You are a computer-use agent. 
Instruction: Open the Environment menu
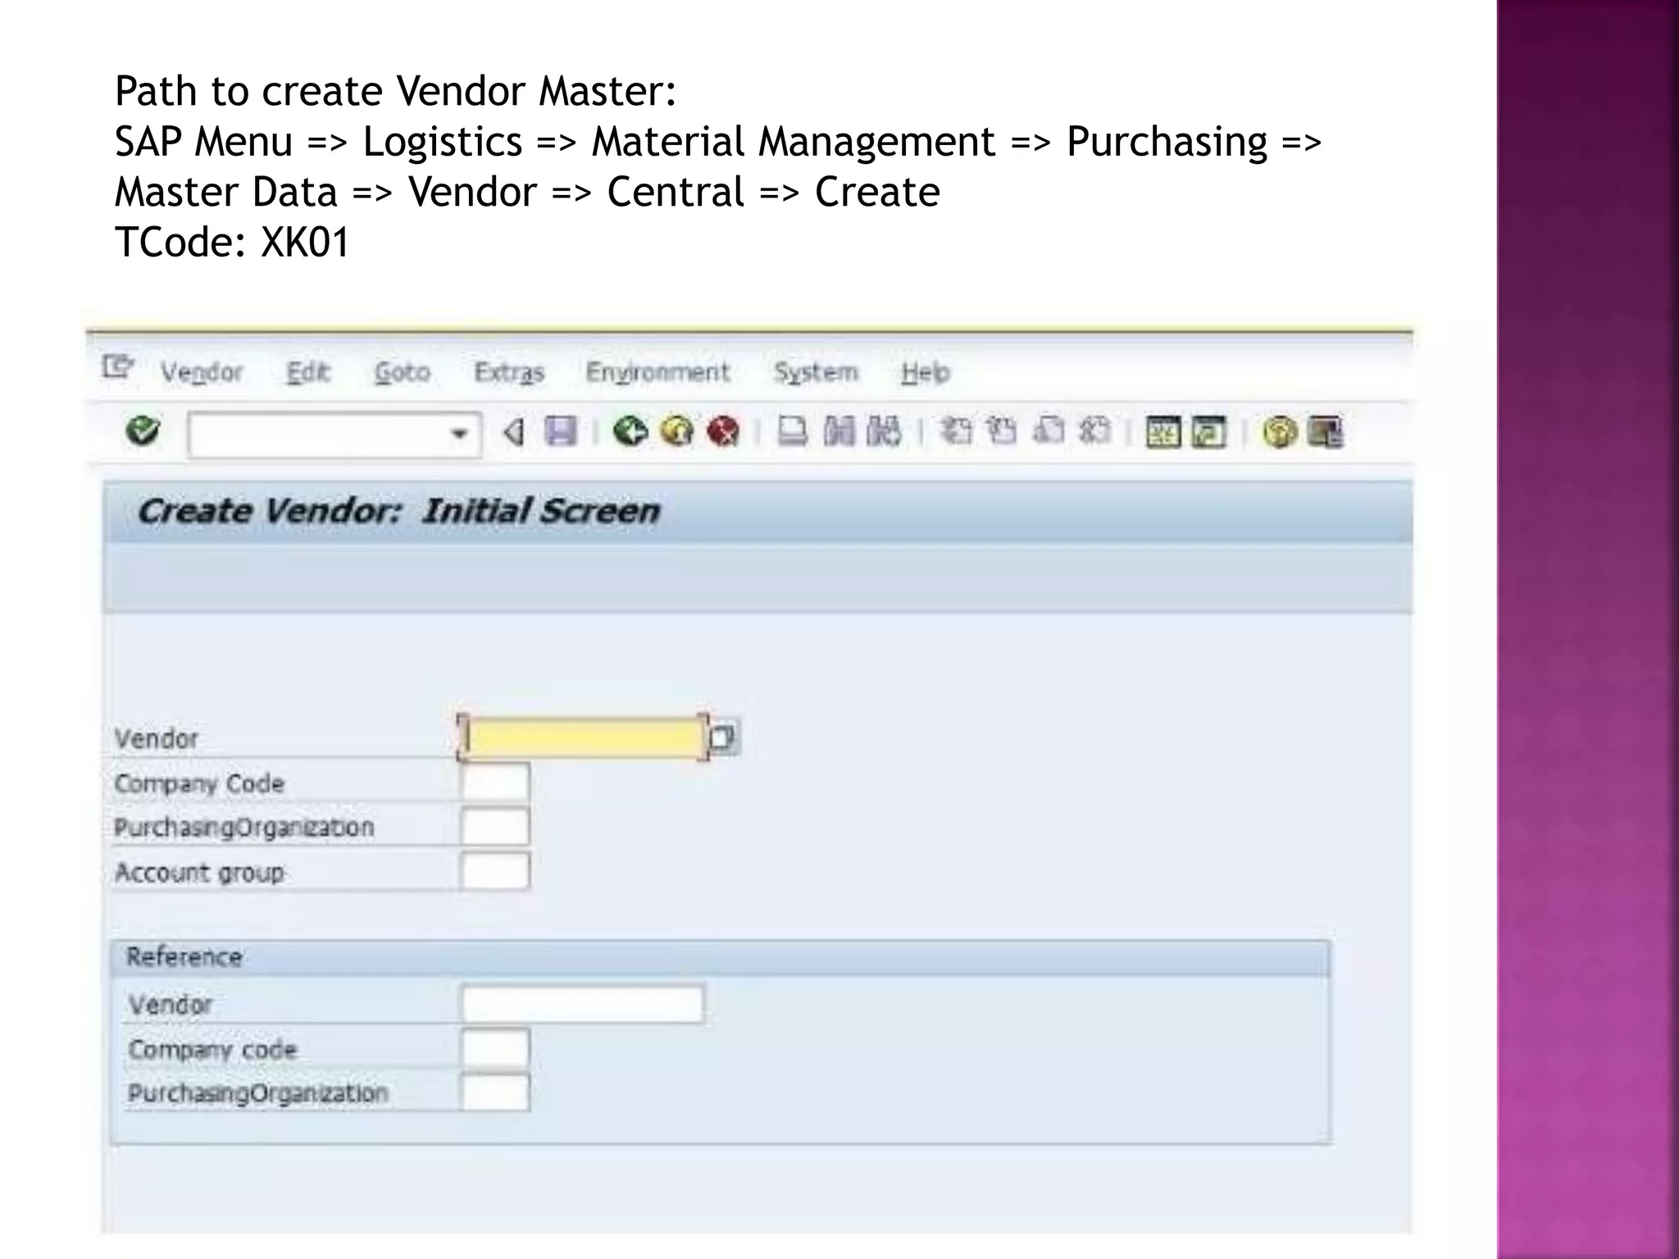tap(657, 373)
